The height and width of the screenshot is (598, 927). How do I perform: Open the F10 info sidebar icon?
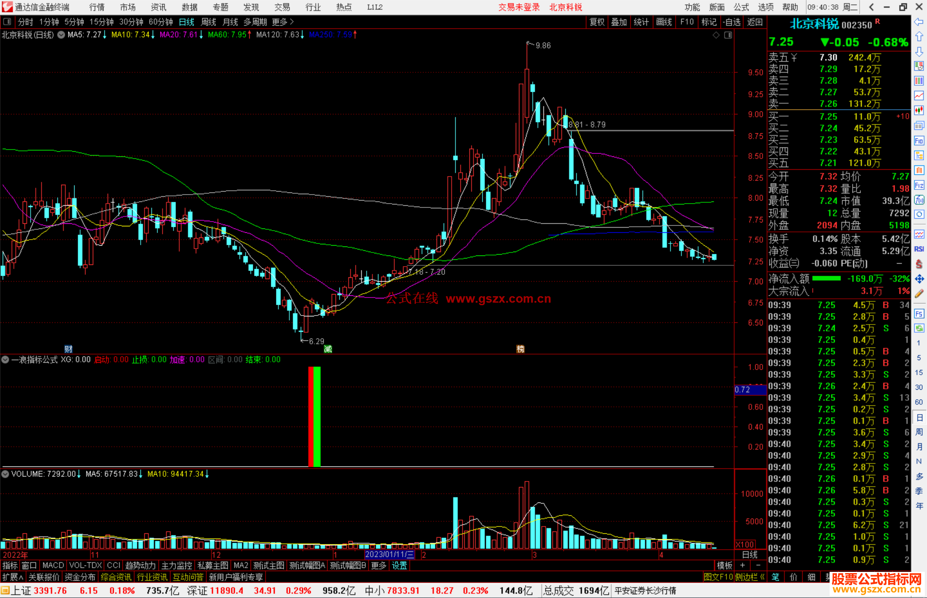pos(919,141)
